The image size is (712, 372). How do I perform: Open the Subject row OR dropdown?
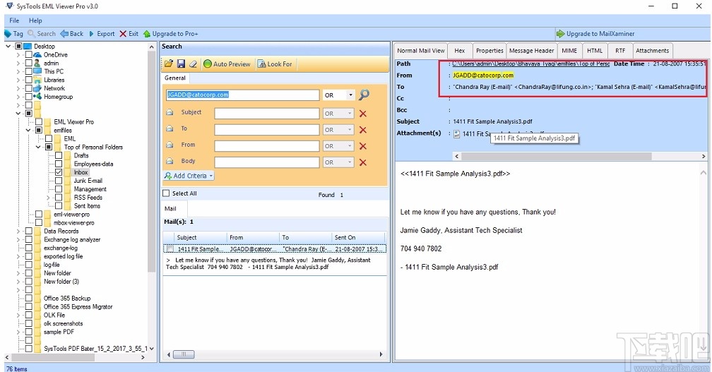[349, 114]
